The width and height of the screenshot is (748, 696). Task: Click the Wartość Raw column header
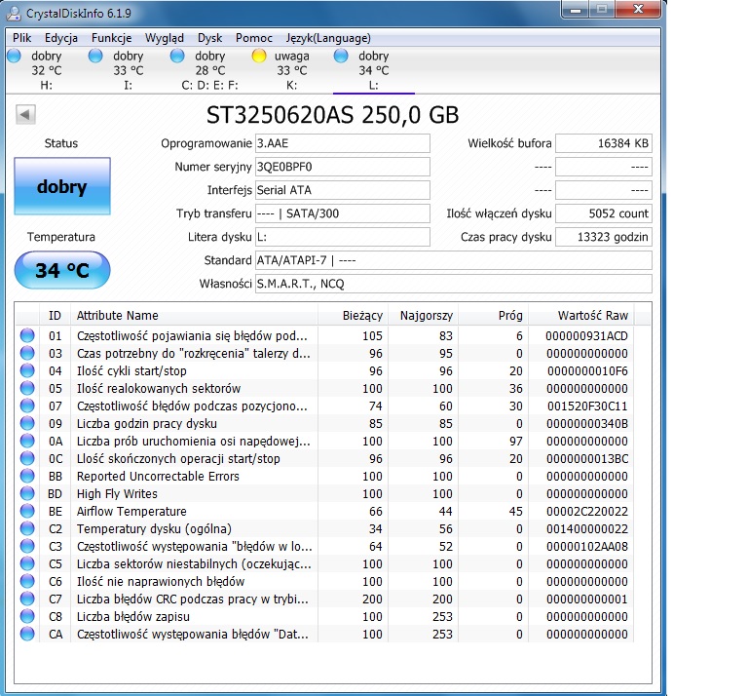pos(581,316)
